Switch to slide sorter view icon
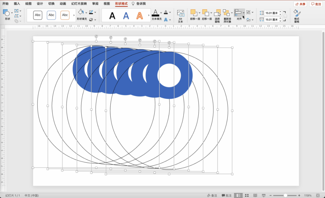This screenshot has width=325, height=198. coord(247,195)
